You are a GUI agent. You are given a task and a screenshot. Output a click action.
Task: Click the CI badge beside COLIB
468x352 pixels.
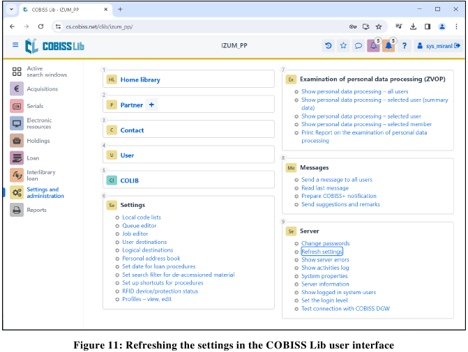[x=112, y=181]
